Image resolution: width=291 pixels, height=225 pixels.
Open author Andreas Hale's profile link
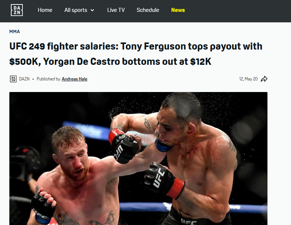[x=74, y=79]
